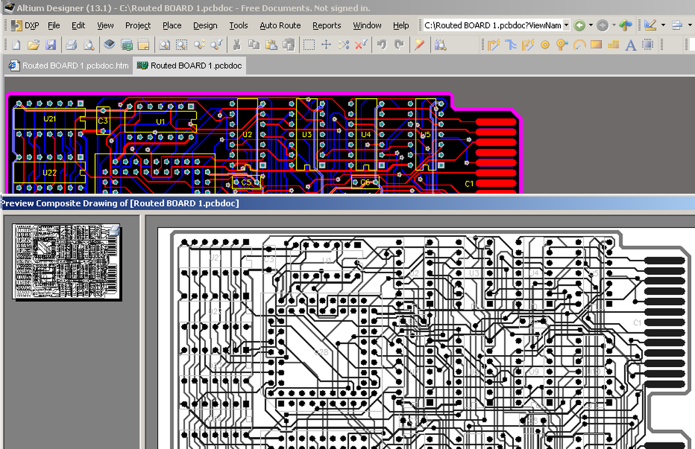Click designator U4 in the PCB editor

pyautogui.click(x=365, y=134)
